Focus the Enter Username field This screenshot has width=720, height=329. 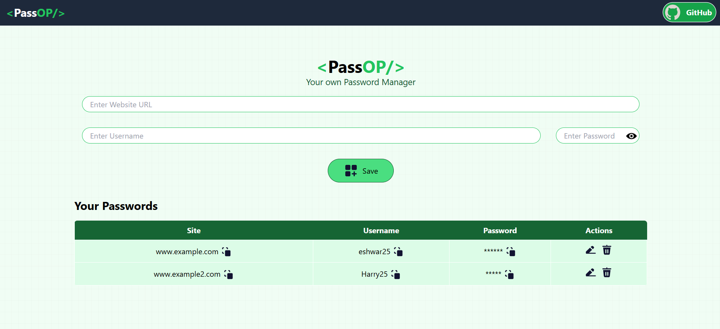tap(311, 135)
